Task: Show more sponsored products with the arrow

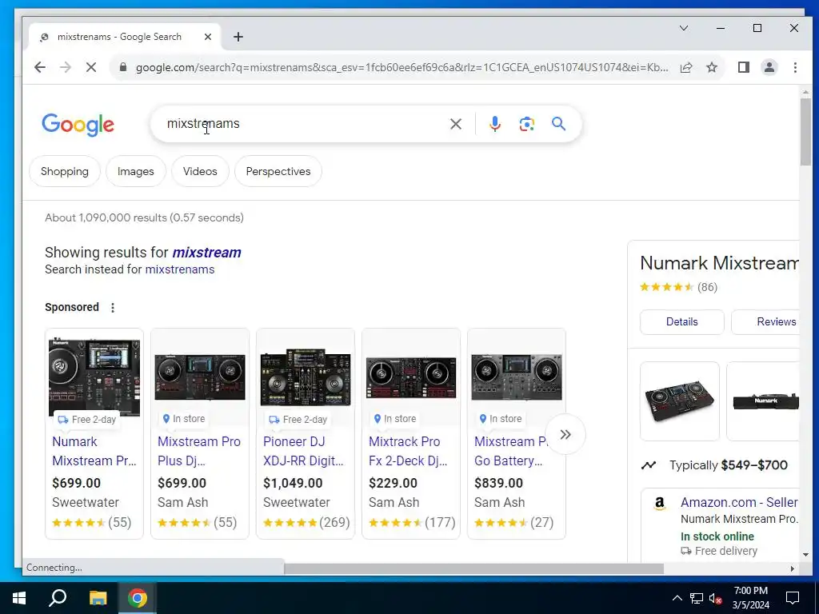Action: pos(565,434)
